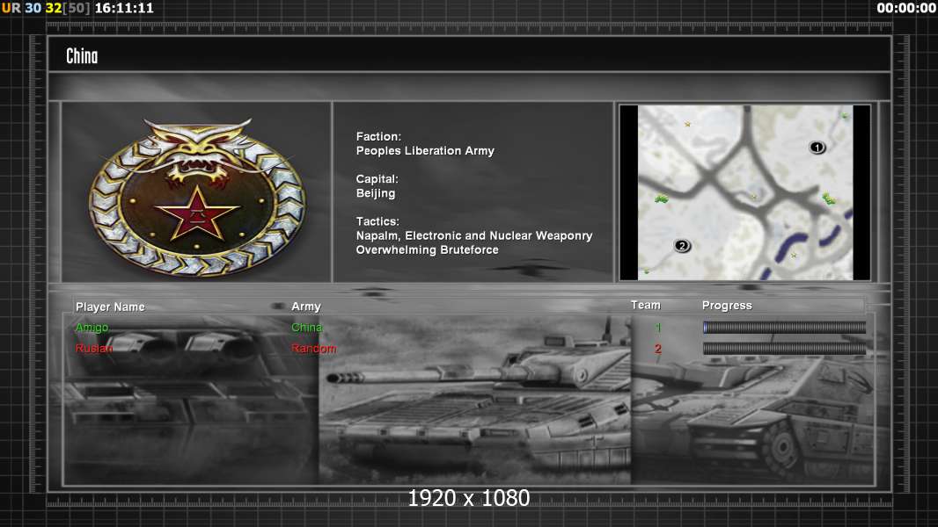938x527 pixels.
Task: Click the Peoples Liberation Army text
Action: click(425, 150)
